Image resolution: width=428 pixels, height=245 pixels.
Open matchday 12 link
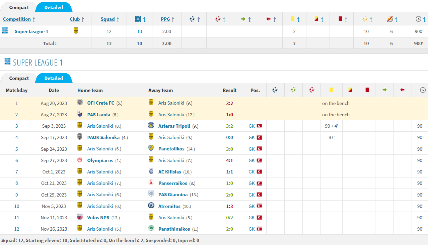[17, 229]
